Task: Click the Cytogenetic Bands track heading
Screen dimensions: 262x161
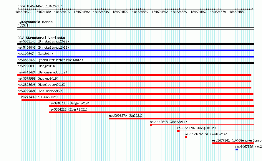Action: coord(35,22)
